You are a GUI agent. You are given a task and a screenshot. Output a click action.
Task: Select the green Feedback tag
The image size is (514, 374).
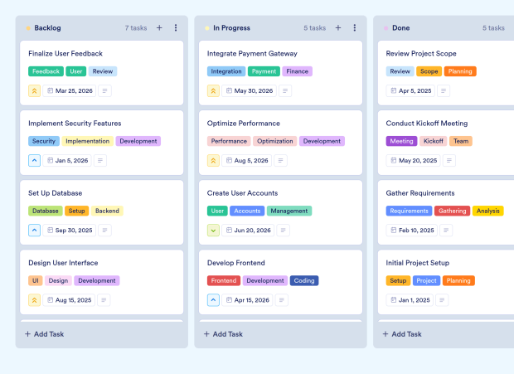point(46,71)
